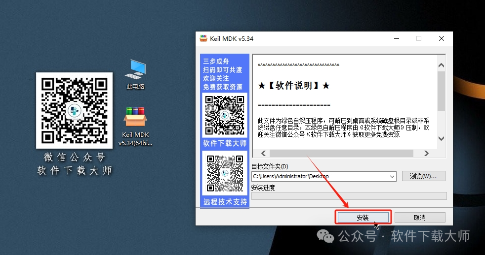Click the 免费获取资源 sidebar text
Screen dimensions: 485x255
point(223,87)
